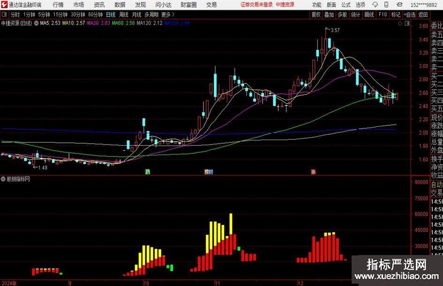Switch to 1分钟 period
This screenshot has width=443, height=286.
29,15
